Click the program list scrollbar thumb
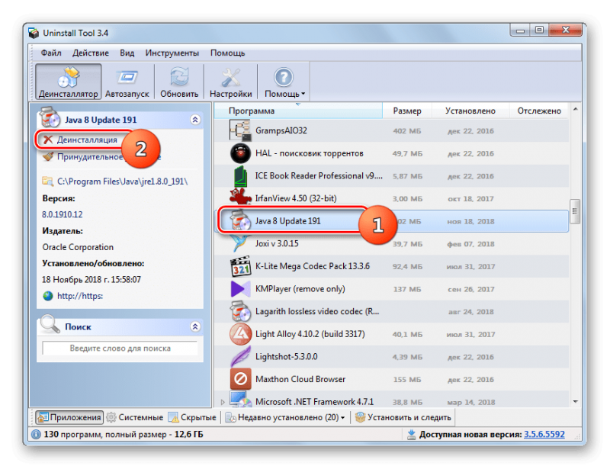Viewport: 610px width, 469px height. (575, 211)
